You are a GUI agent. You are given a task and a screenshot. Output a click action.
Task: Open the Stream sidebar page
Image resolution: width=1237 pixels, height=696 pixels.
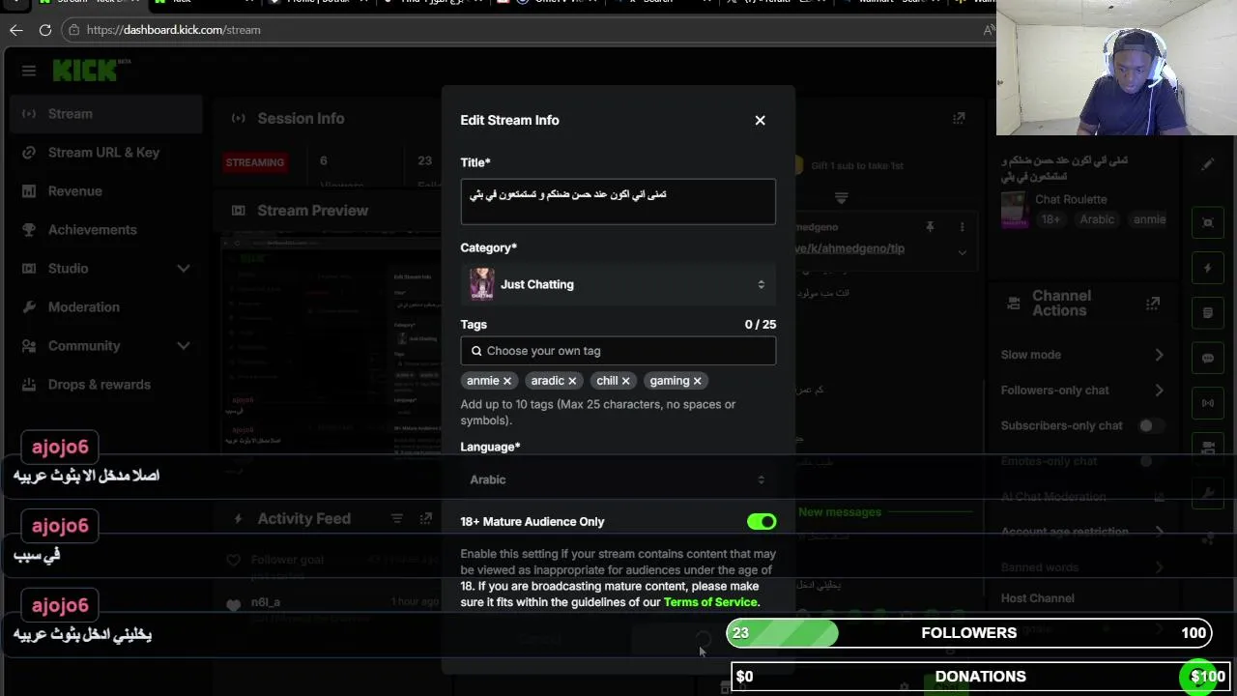106,113
